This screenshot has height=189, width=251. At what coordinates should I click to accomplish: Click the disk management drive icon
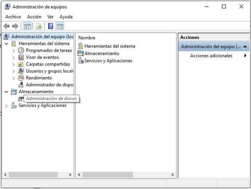click(21, 99)
